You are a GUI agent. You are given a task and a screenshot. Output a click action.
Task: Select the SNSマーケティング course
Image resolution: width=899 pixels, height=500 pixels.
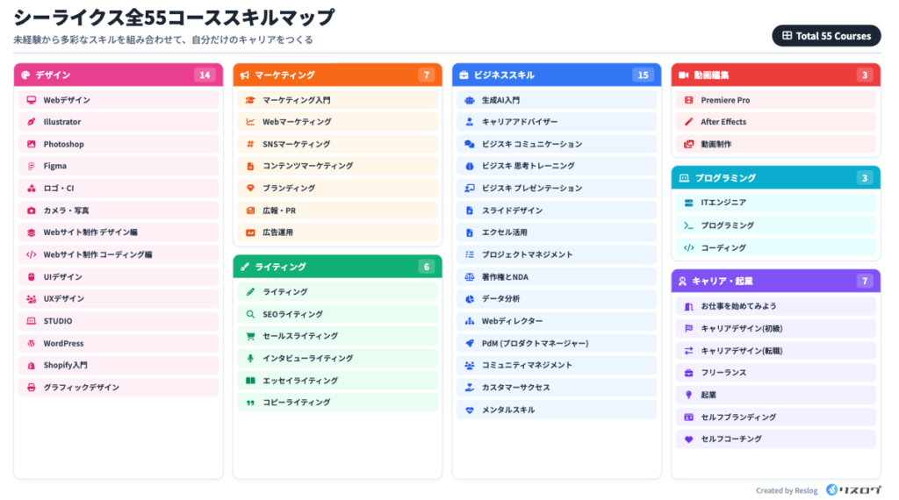(x=337, y=144)
